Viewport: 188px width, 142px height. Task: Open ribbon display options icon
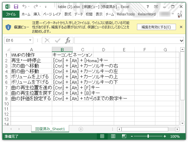pos(156,7)
